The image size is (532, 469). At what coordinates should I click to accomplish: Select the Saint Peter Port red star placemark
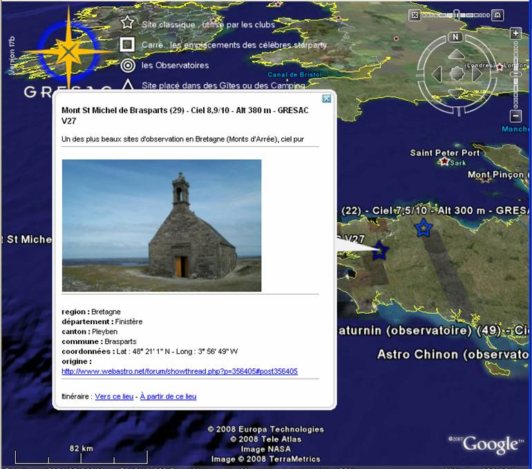coord(444,161)
